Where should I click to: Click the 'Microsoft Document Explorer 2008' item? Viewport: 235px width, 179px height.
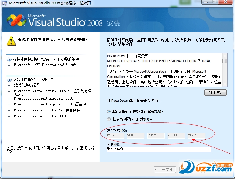pos(44,99)
